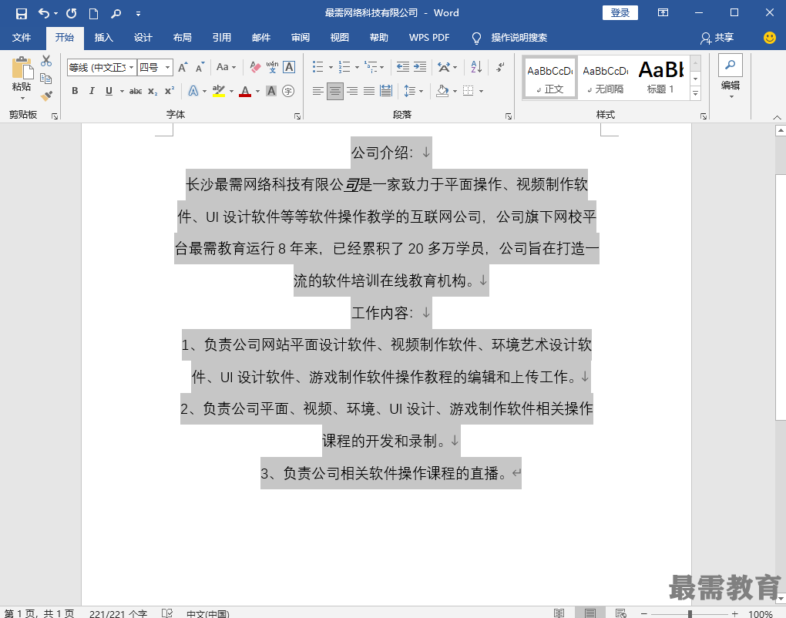Copy the selected text
Viewport: 786px width, 618px height.
(46, 79)
